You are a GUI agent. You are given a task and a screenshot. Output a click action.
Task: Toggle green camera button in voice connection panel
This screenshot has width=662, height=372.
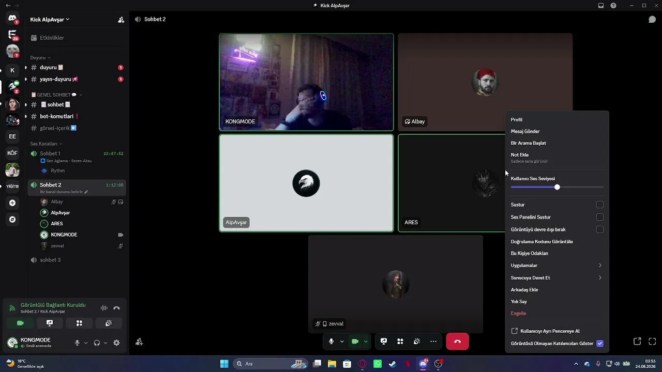tap(20, 323)
